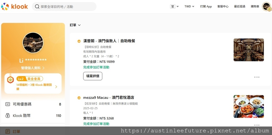Click the 完成參加訂單活動 status of 漢普閣 order

96,67
